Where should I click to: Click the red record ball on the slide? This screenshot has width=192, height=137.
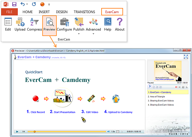tap(36, 98)
